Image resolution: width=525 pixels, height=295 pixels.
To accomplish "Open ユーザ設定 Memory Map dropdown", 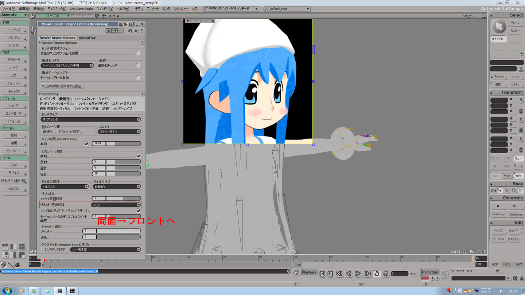I will 106,250.
